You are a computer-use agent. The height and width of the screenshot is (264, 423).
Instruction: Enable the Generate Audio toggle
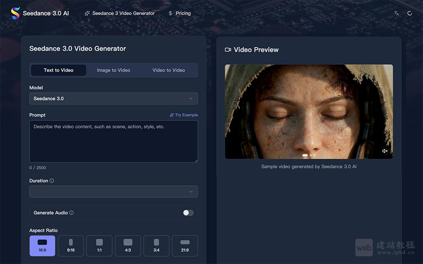click(x=188, y=213)
